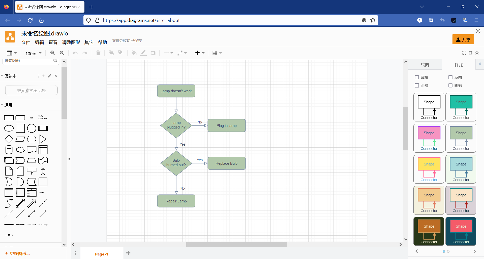Open the 文件 menu
484x259 pixels.
pos(26,42)
